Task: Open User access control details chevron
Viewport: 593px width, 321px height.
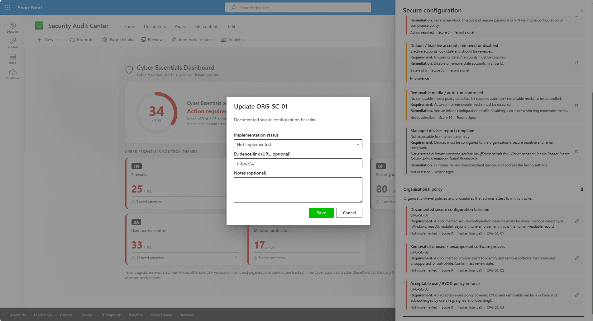Action: 236,258
